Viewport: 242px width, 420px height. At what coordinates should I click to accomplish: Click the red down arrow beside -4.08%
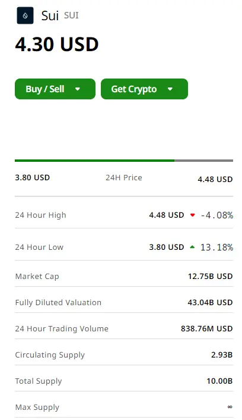pos(192,215)
